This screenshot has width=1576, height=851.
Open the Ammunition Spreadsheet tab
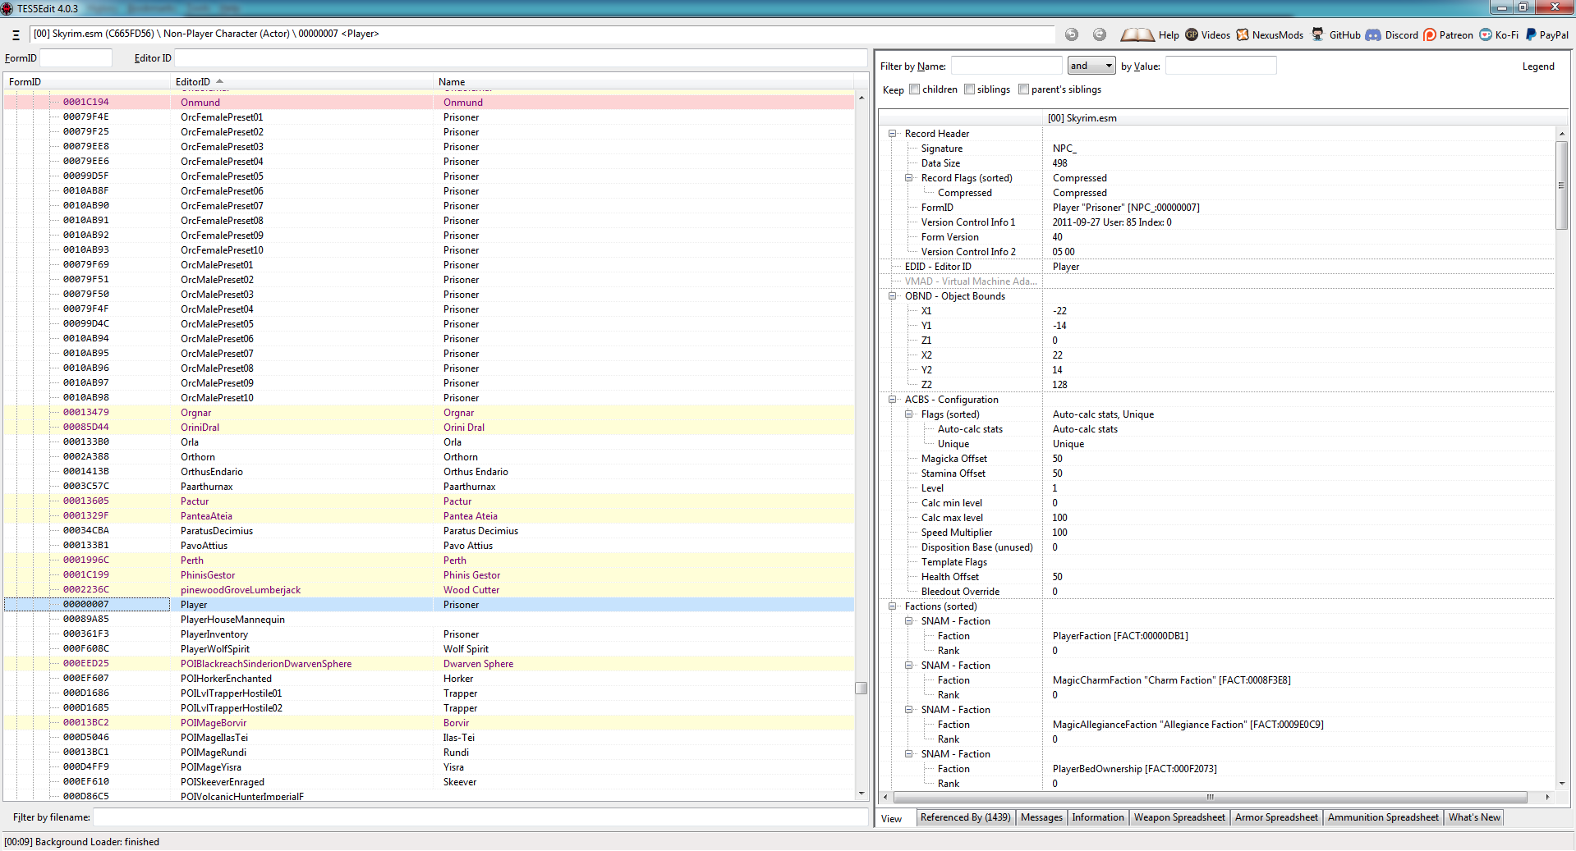(x=1383, y=817)
